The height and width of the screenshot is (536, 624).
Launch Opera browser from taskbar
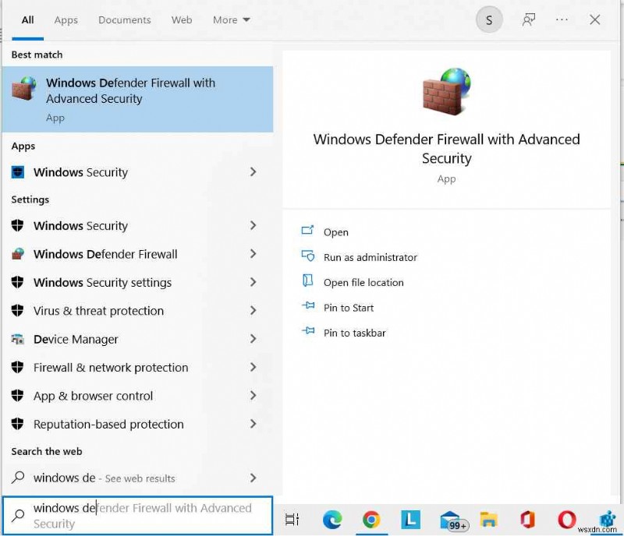coord(567,520)
